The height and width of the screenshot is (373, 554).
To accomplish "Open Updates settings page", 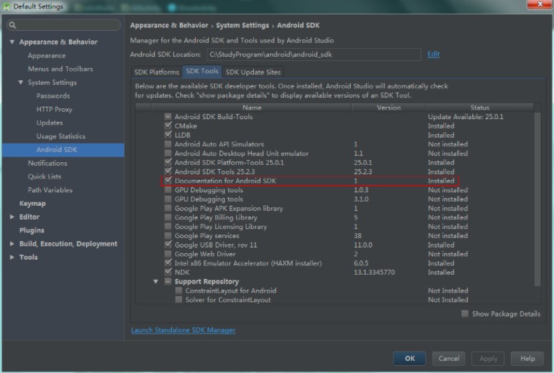I will pos(50,123).
